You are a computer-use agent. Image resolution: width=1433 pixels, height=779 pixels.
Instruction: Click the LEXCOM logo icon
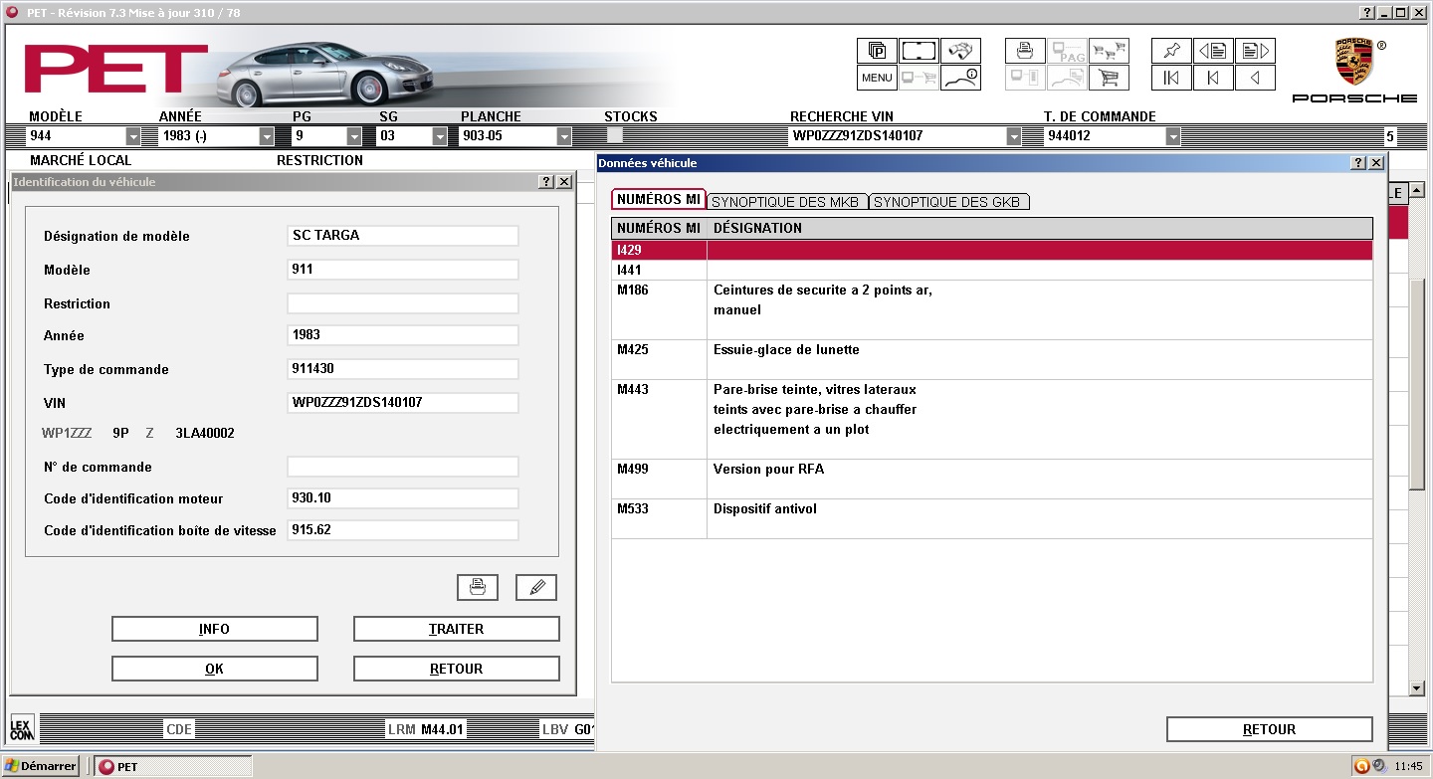[22, 728]
